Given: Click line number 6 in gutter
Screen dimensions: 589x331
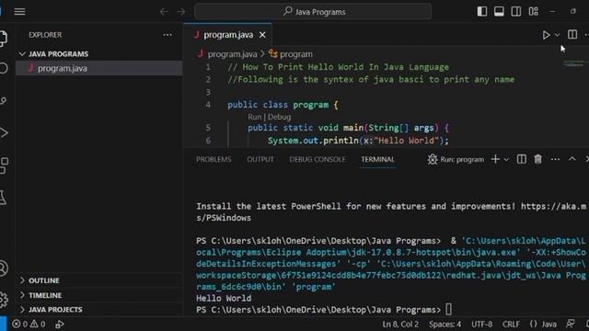Looking at the screenshot, I should [x=208, y=141].
